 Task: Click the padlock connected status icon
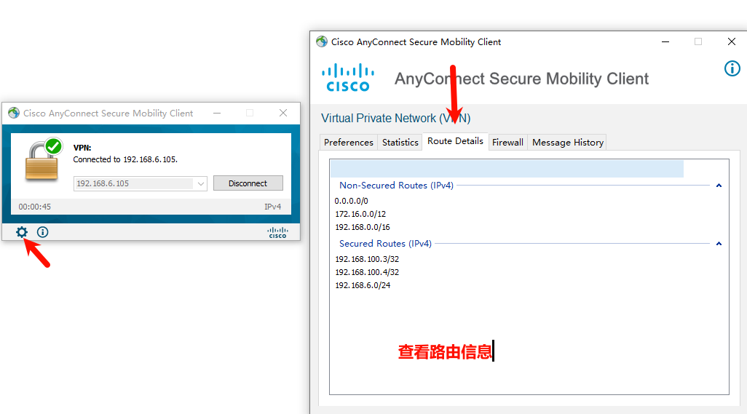44,159
